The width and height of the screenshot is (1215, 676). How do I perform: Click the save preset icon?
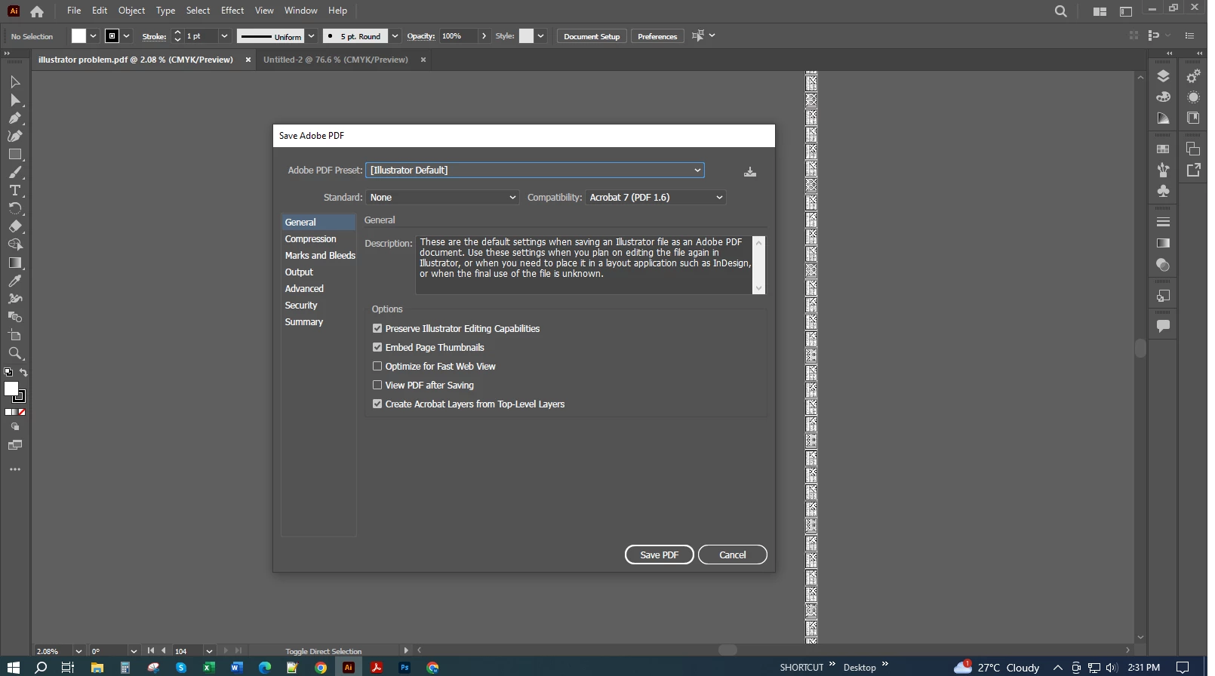tap(749, 171)
